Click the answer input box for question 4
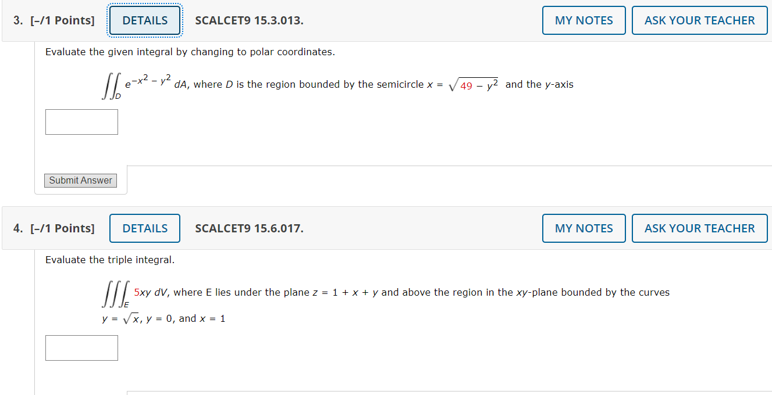The image size is (772, 395). (x=81, y=347)
